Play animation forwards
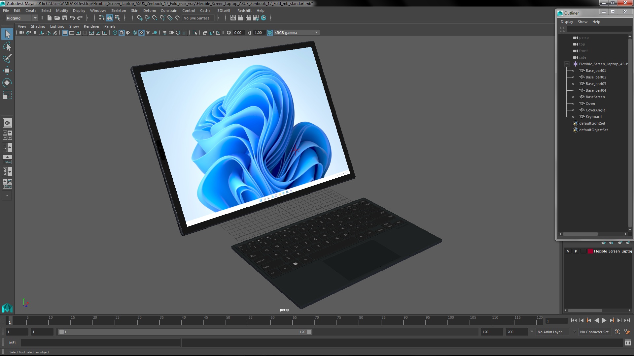This screenshot has width=634, height=356. click(604, 320)
